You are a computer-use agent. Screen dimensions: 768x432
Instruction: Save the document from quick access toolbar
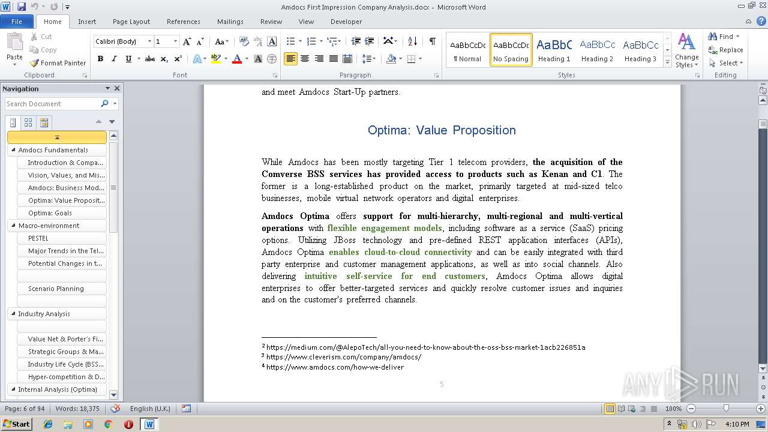(x=22, y=7)
